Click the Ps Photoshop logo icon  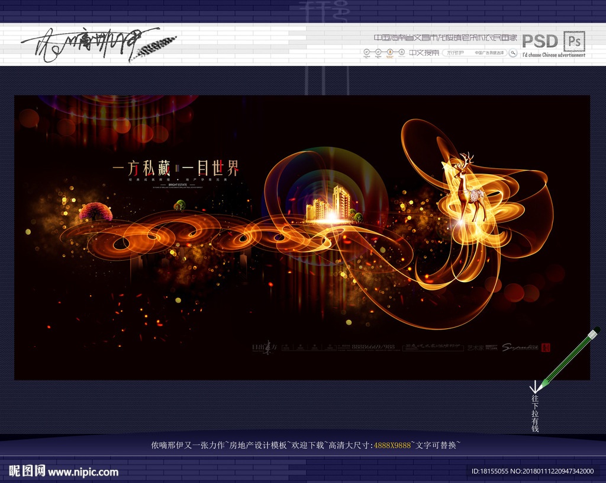point(575,41)
